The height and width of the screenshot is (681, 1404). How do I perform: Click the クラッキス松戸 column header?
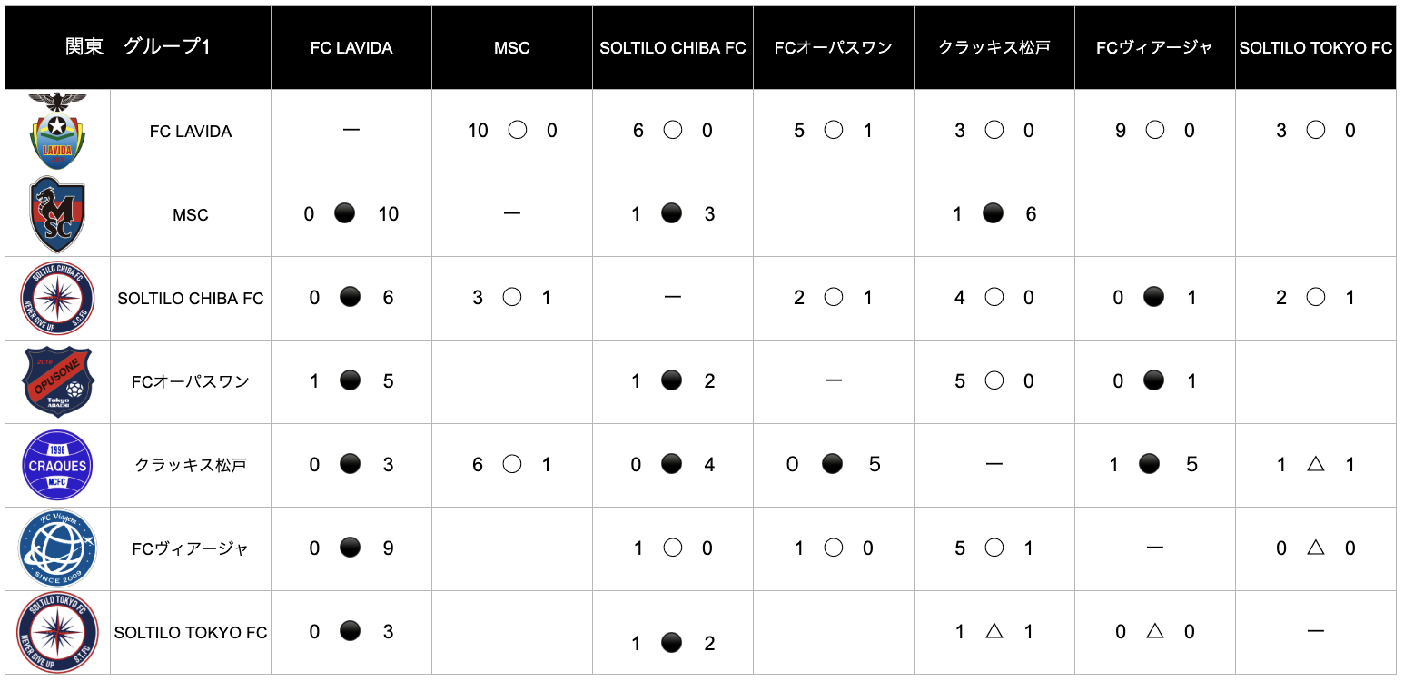(994, 48)
